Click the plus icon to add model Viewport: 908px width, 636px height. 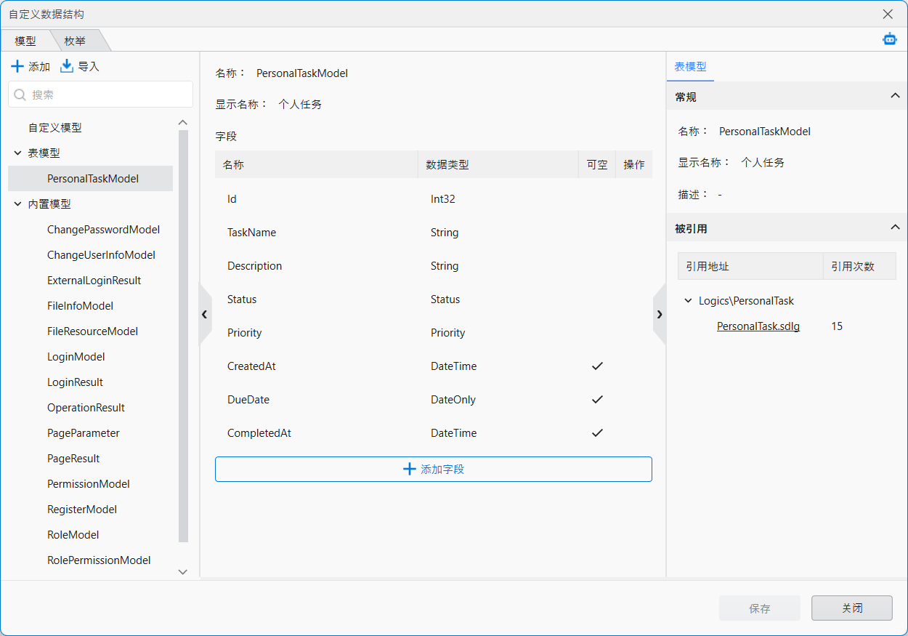tap(17, 66)
